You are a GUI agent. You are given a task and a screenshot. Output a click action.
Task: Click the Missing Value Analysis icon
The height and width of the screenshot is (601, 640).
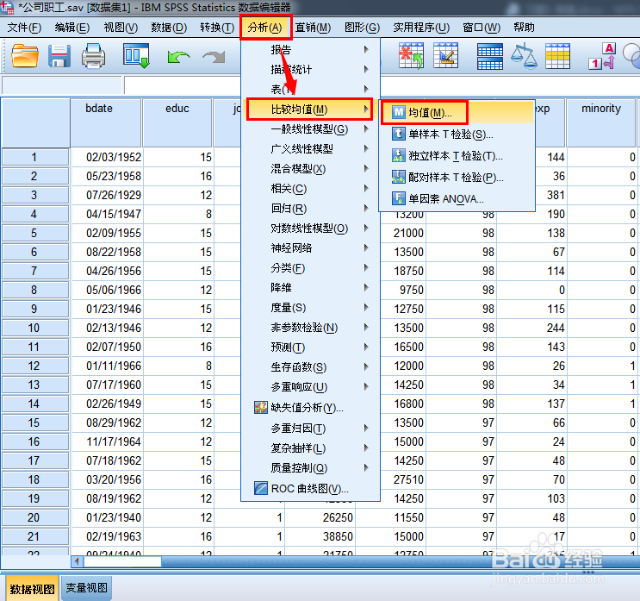pyautogui.click(x=261, y=407)
